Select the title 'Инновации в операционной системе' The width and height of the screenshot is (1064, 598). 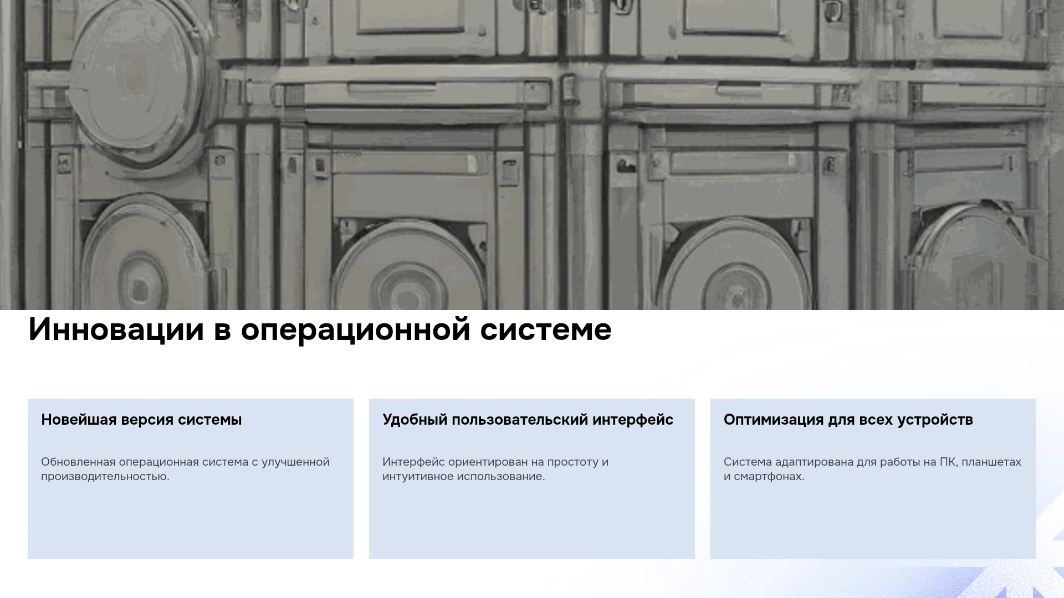coord(320,329)
